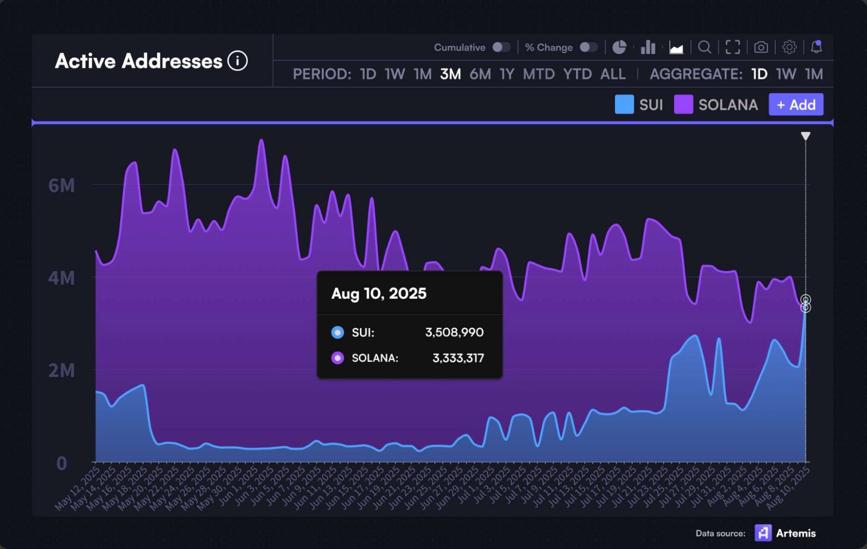Click the Aug 10, 2025 tooltip date
The width and height of the screenshot is (867, 549).
(379, 293)
